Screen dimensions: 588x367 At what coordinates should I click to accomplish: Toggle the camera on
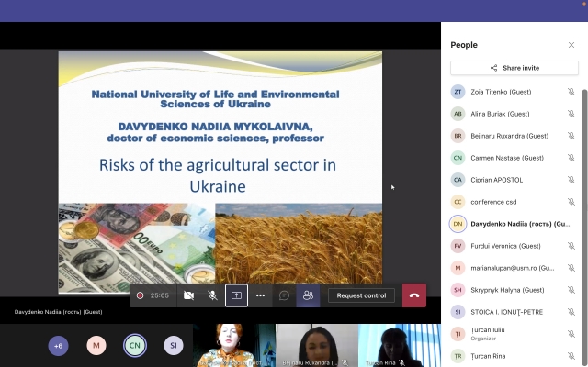click(189, 295)
